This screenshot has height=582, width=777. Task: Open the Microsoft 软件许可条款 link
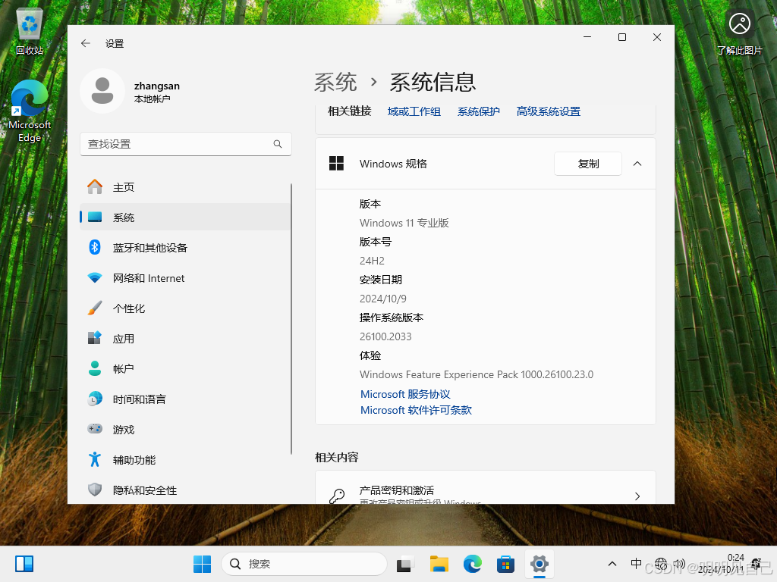pyautogui.click(x=416, y=410)
